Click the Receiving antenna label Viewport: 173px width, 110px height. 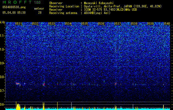(63, 13)
